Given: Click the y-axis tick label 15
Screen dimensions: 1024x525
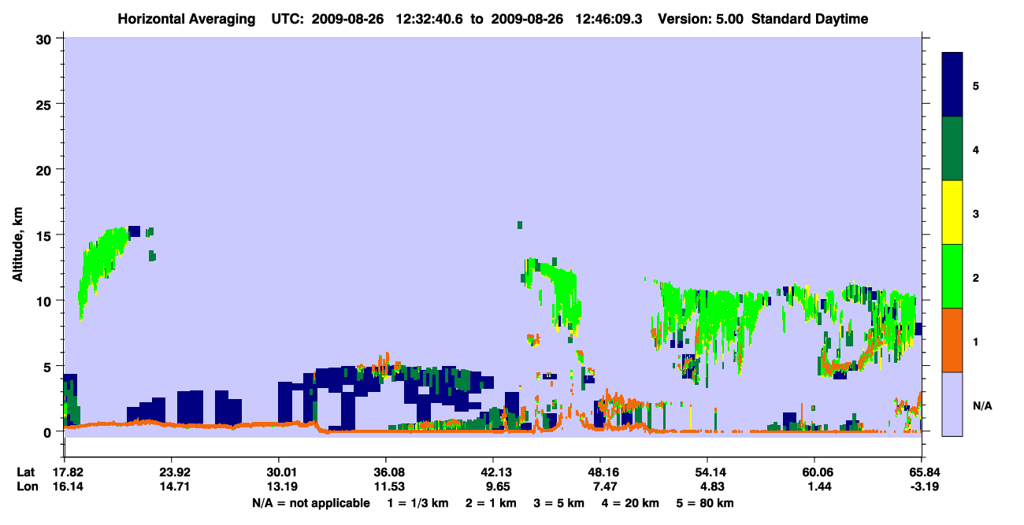Looking at the screenshot, I should (x=46, y=235).
